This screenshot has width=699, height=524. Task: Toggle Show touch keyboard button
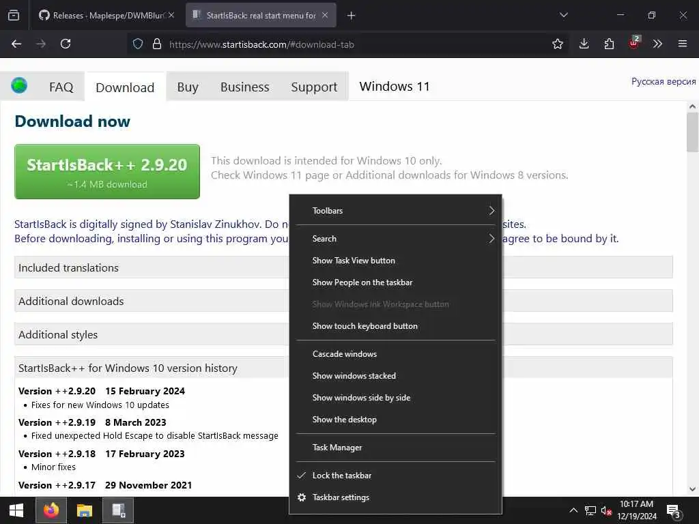point(395,325)
